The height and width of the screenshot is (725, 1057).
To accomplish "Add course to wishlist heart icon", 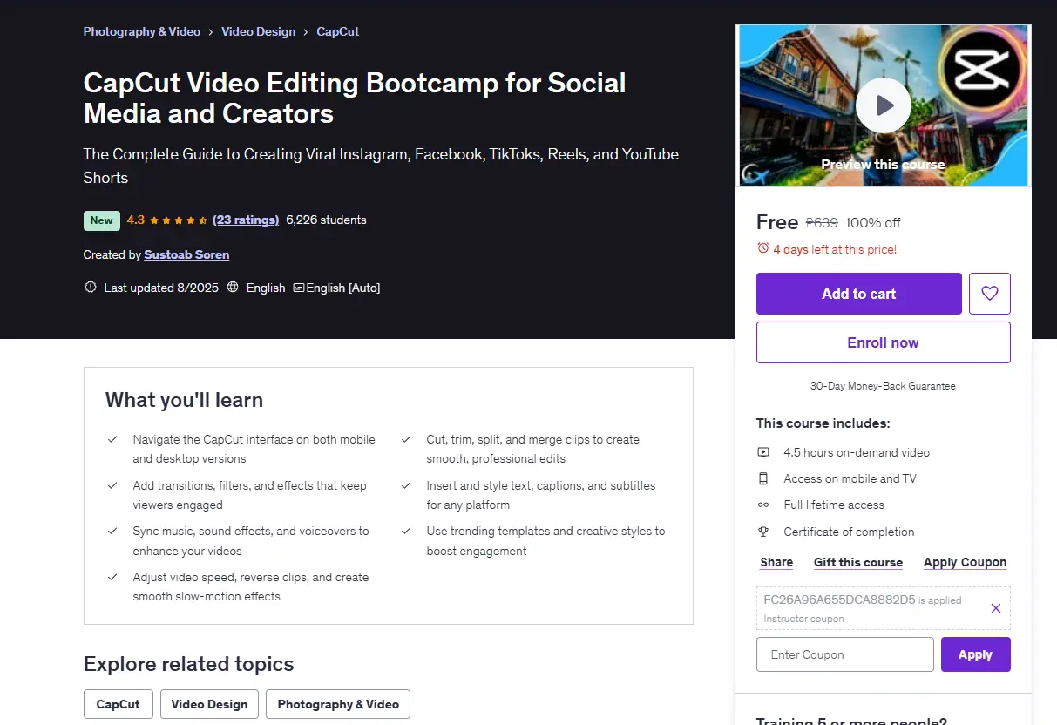I will pos(989,294).
